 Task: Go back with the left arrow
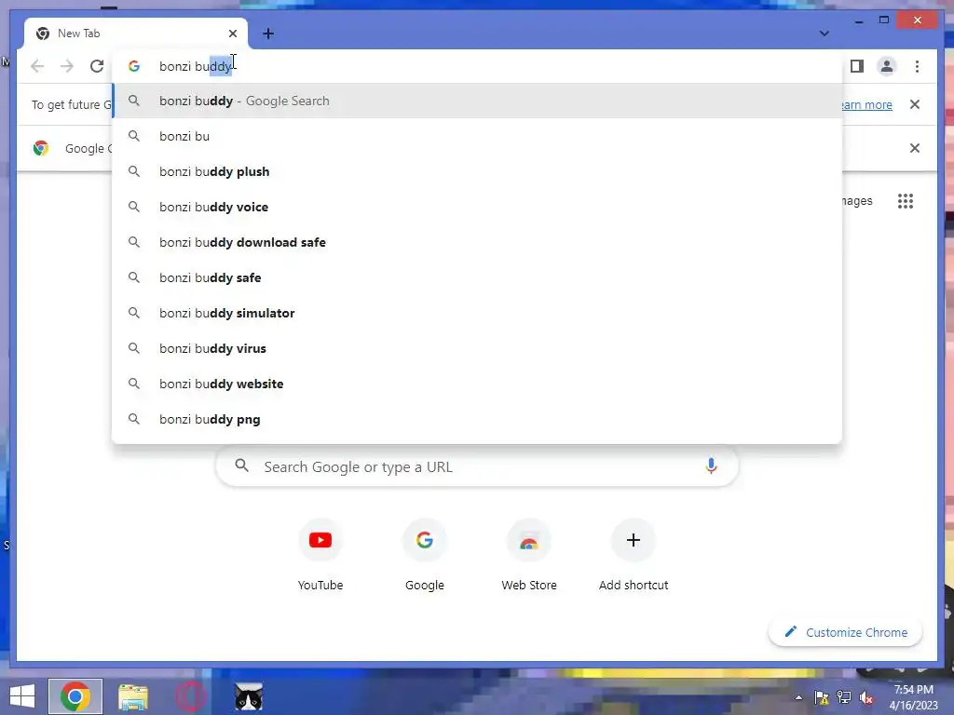coord(37,66)
